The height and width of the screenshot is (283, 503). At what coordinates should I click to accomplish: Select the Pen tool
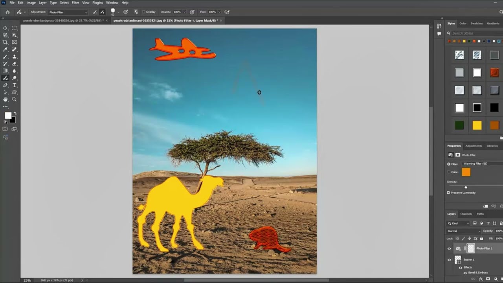(6, 85)
